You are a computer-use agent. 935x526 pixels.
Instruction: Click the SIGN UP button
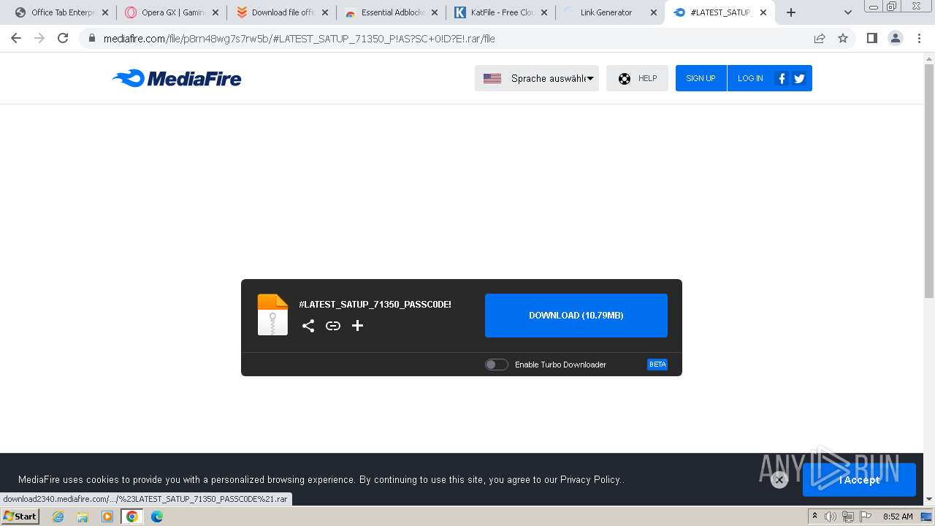pyautogui.click(x=701, y=78)
